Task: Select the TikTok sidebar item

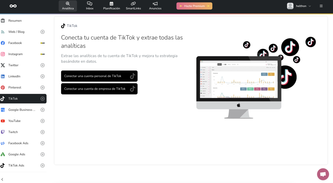Action: pyautogui.click(x=23, y=99)
